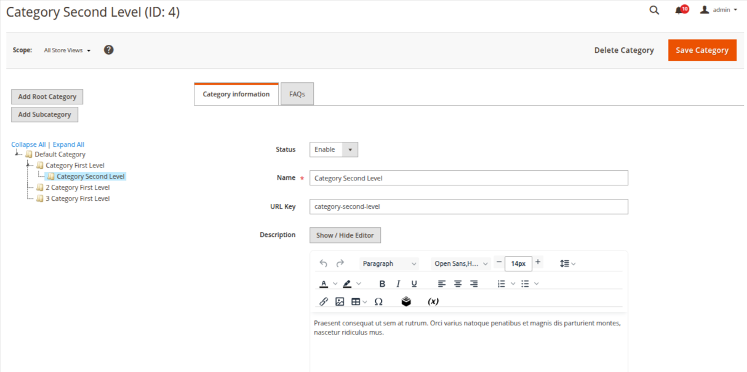This screenshot has height=372, width=747.
Task: Toggle underline formatting
Action: tap(414, 284)
